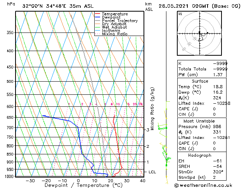Click the '350' pressure level label
The height and width of the screenshot is (188, 244).
tap(10, 32)
